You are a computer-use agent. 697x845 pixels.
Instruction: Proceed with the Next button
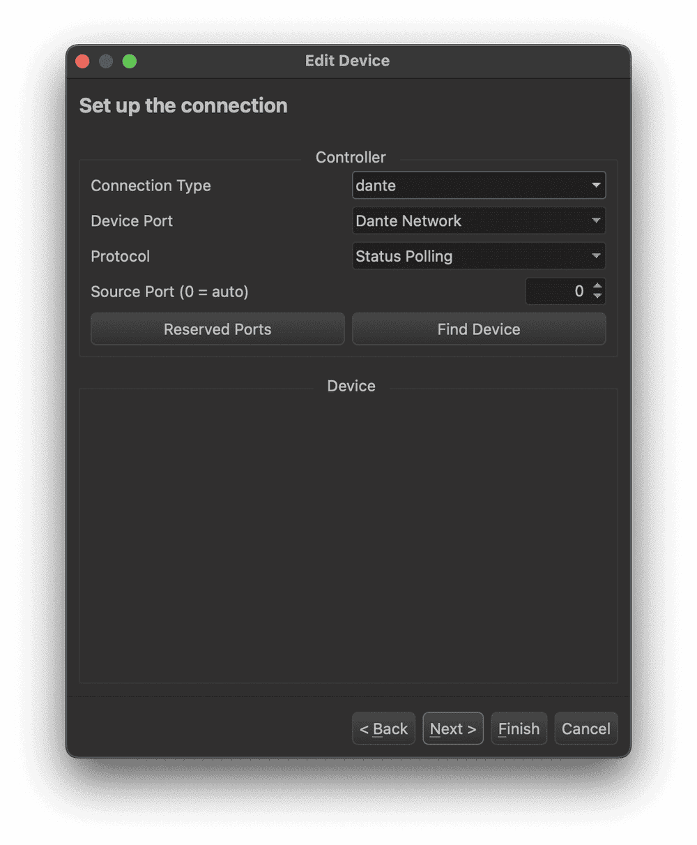[x=453, y=728]
